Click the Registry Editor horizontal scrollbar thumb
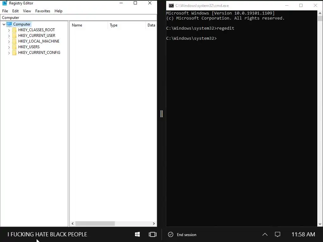This screenshot has height=242, width=323. [x=95, y=223]
